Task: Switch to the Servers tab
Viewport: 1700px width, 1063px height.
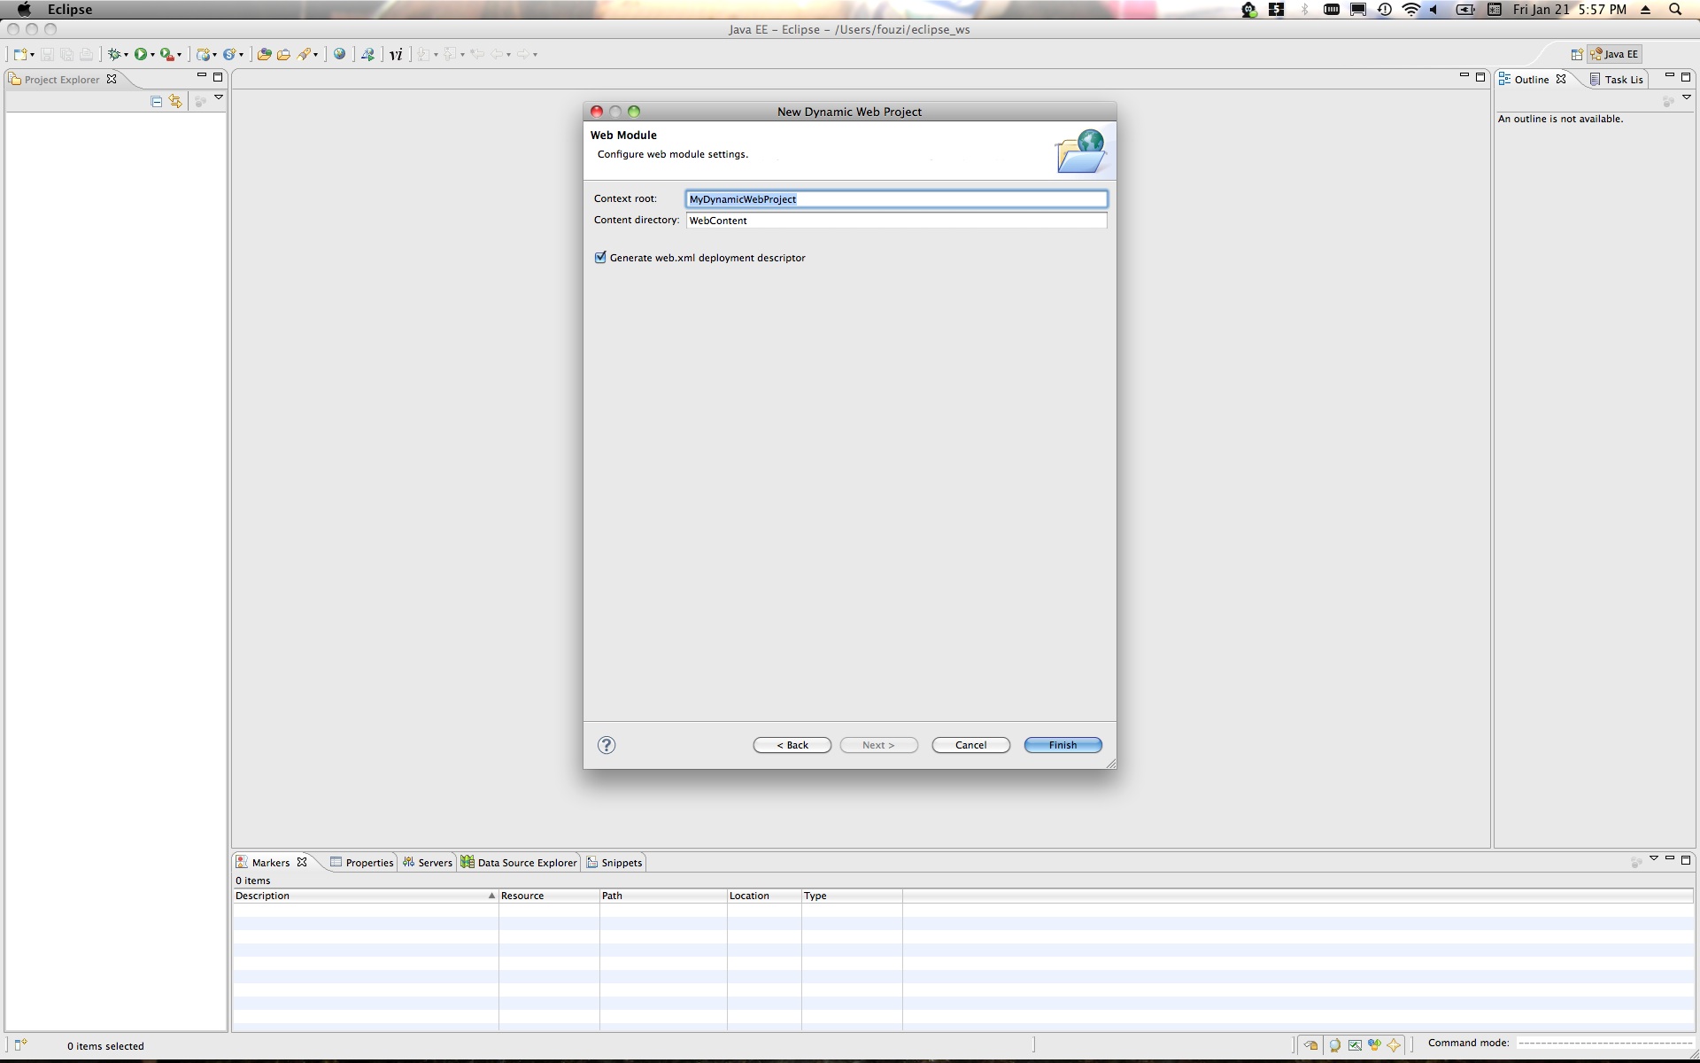Action: pos(427,862)
